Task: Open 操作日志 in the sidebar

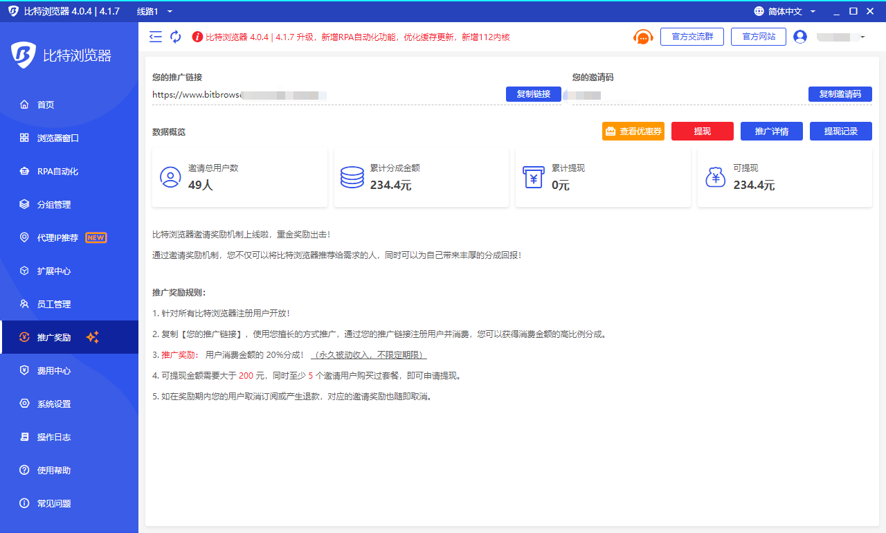Action: point(69,437)
